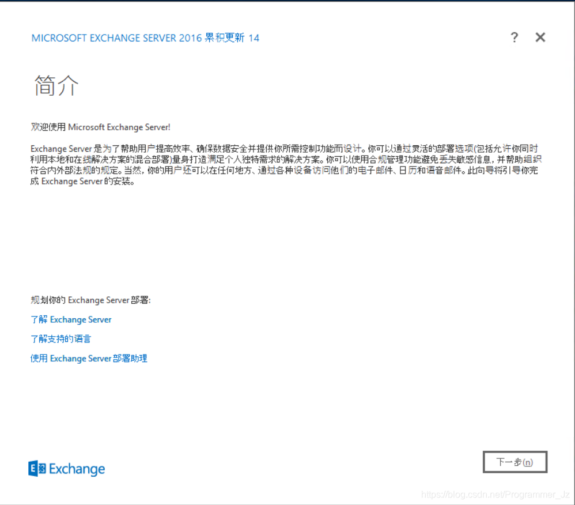This screenshot has height=505, width=575.
Task: Open 使用 Exchange Server 部署助理 link
Action: (89, 358)
